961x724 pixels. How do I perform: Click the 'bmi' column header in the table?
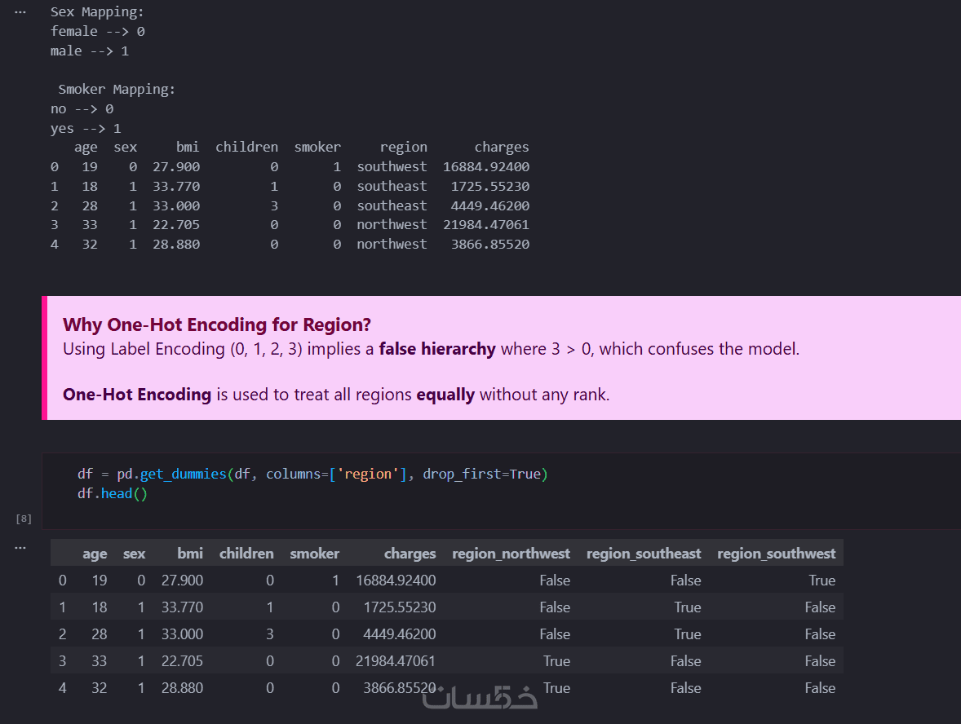pyautogui.click(x=190, y=554)
